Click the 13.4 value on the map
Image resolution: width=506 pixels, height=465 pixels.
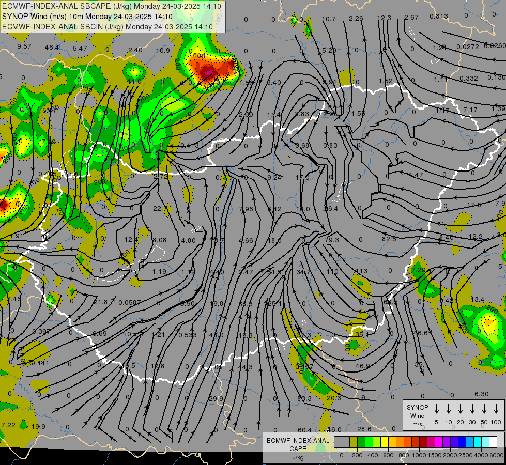477,300
